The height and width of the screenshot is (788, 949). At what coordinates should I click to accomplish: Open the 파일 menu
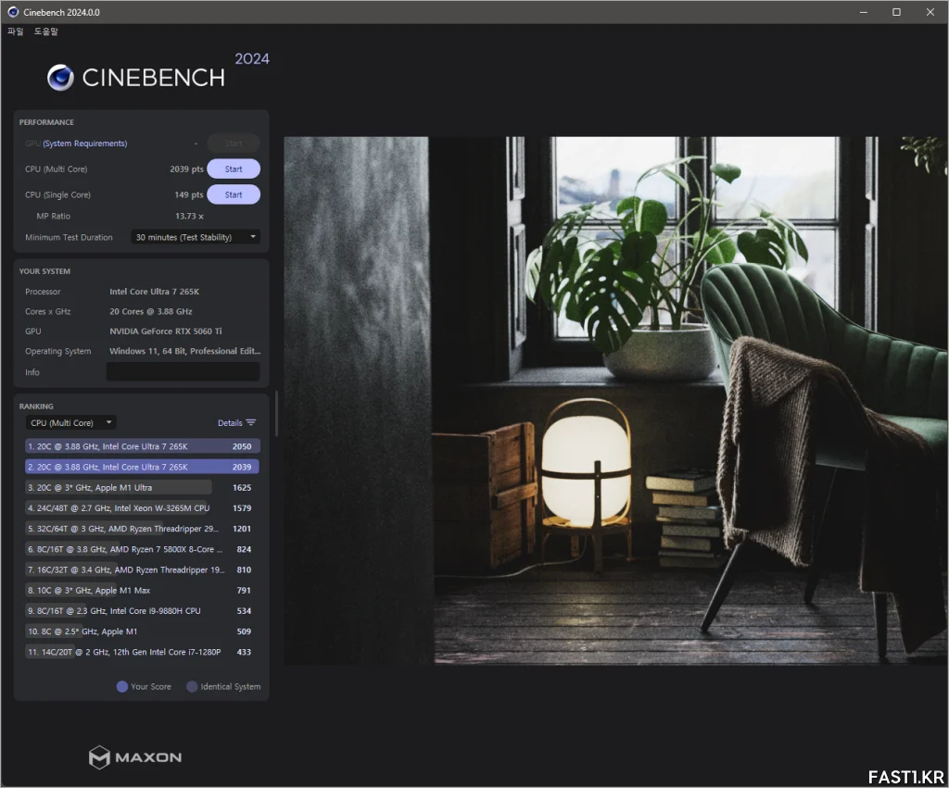click(x=15, y=31)
